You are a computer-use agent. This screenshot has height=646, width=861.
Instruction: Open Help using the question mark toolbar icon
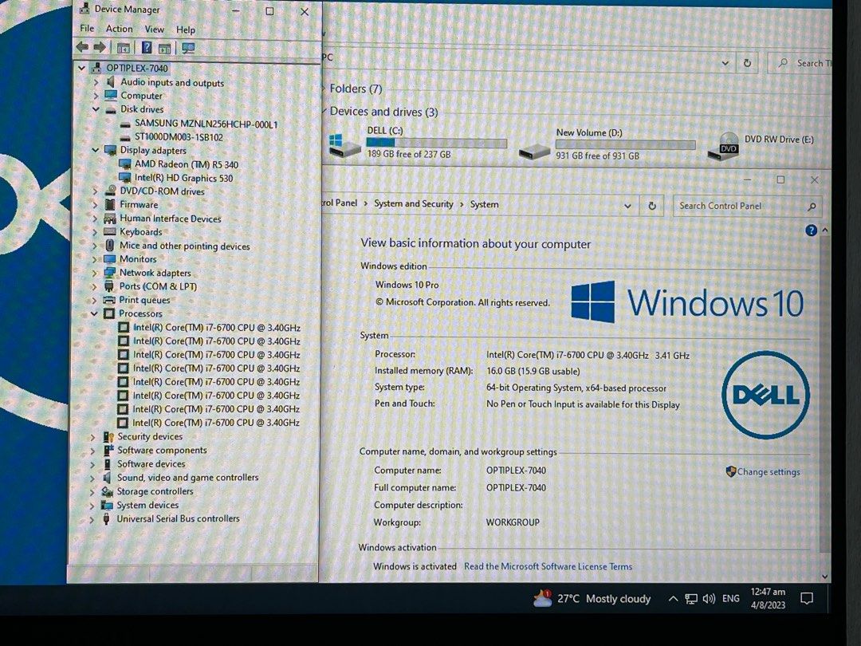pyautogui.click(x=147, y=48)
